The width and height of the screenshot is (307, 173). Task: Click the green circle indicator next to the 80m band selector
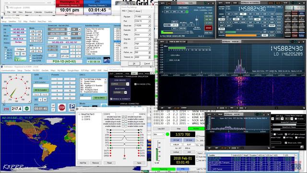coord(167,135)
